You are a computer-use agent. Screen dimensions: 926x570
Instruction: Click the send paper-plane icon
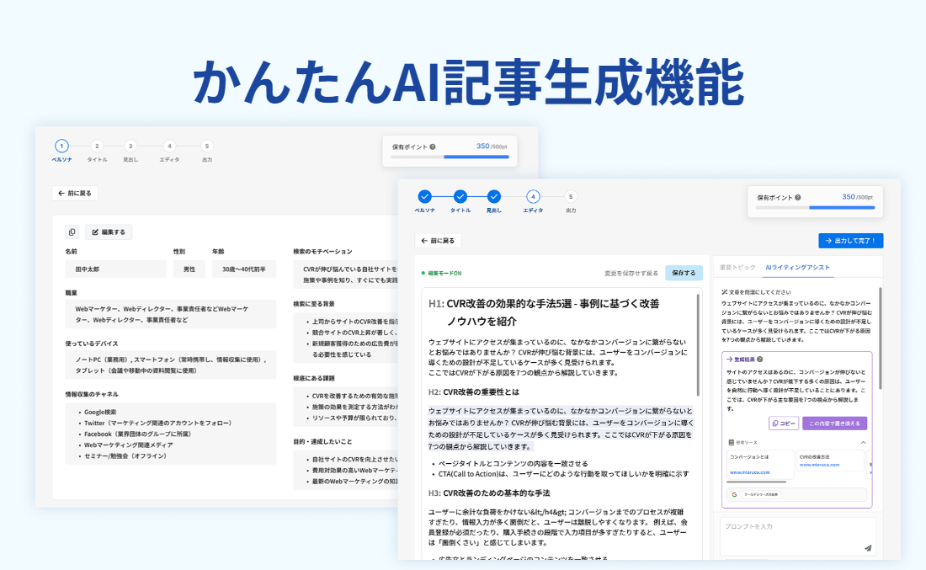coord(868,548)
